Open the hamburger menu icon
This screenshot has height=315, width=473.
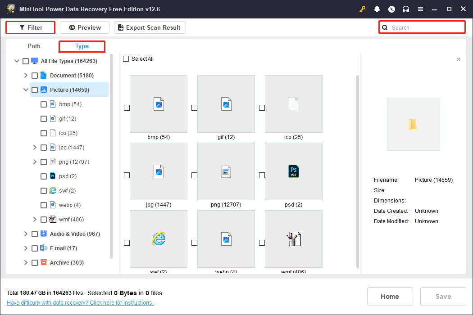pos(420,9)
